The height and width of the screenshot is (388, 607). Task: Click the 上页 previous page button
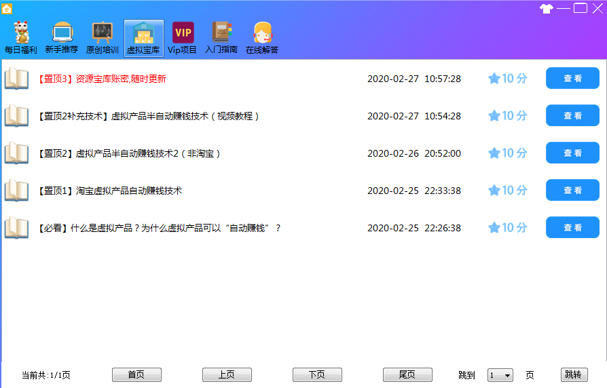(227, 375)
